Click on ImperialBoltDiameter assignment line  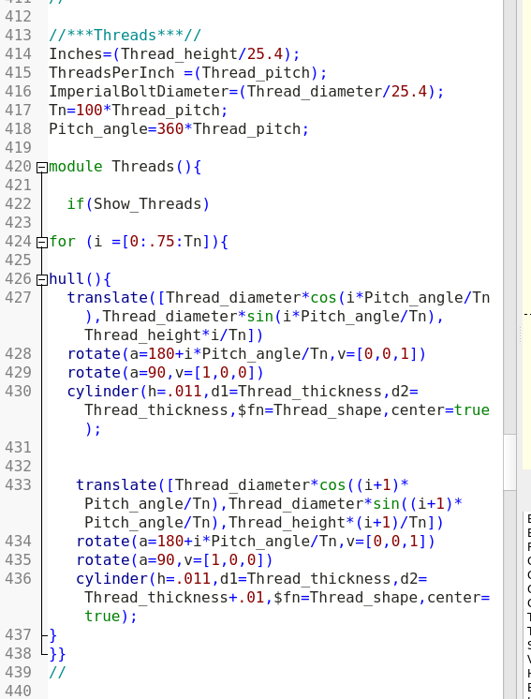(x=246, y=92)
